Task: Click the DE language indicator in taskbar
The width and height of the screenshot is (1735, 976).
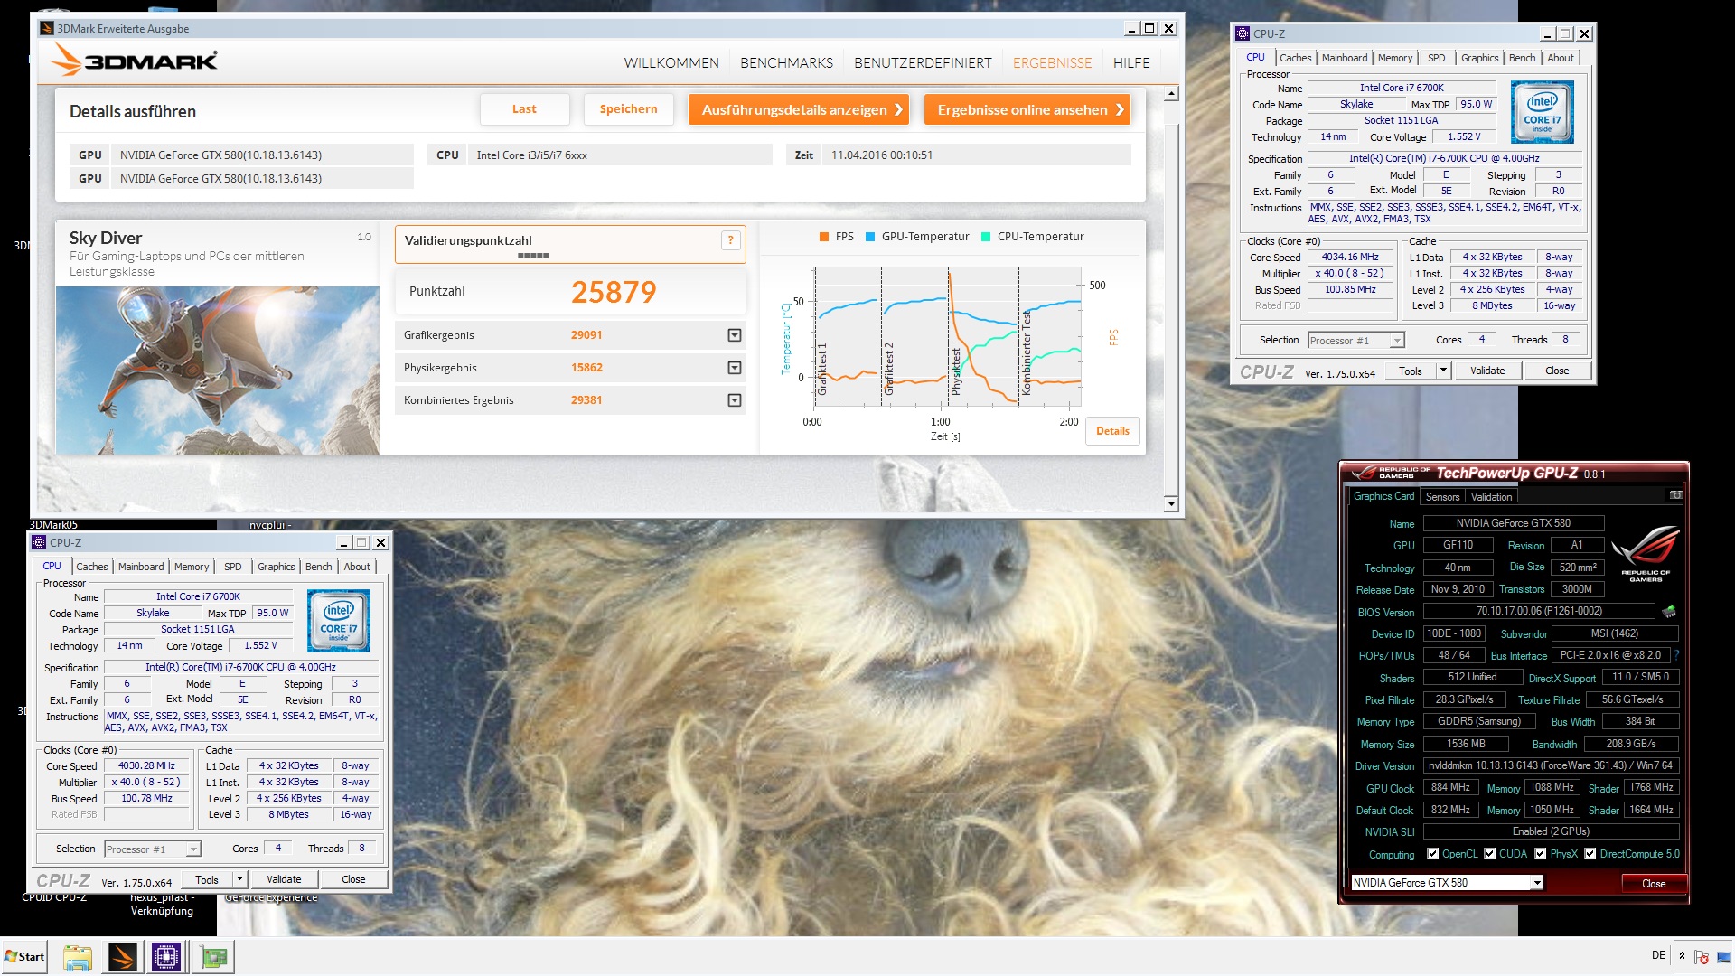Action: coord(1659,955)
